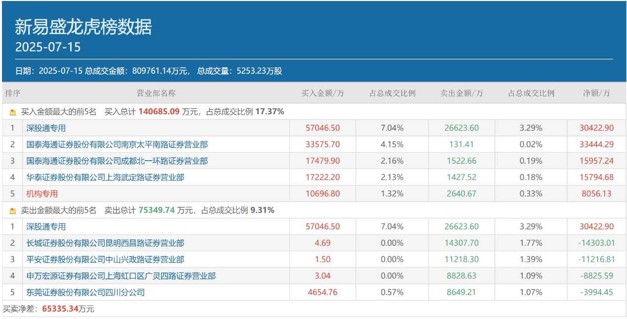Open 国泰海通证券成都北一环路证券营业部 link
Image resolution: width=627 pixels, height=319 pixels.
[x=117, y=161]
